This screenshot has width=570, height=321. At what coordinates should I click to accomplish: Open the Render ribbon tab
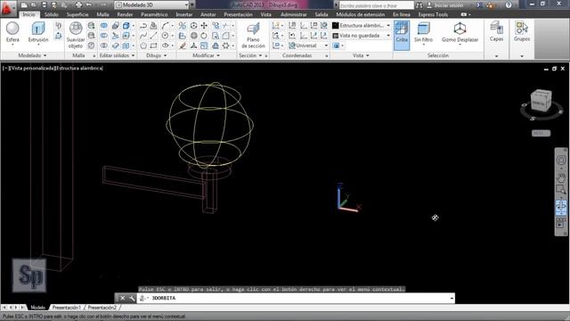pyautogui.click(x=125, y=14)
